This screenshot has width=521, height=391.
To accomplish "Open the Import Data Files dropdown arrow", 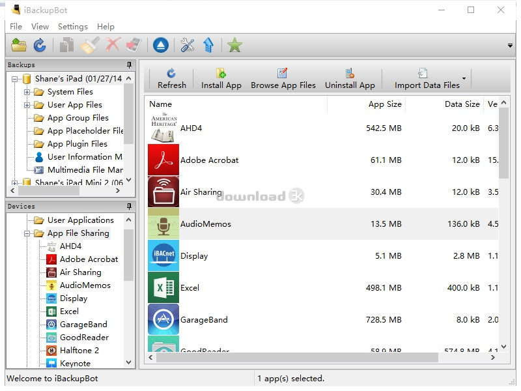I will coord(464,78).
